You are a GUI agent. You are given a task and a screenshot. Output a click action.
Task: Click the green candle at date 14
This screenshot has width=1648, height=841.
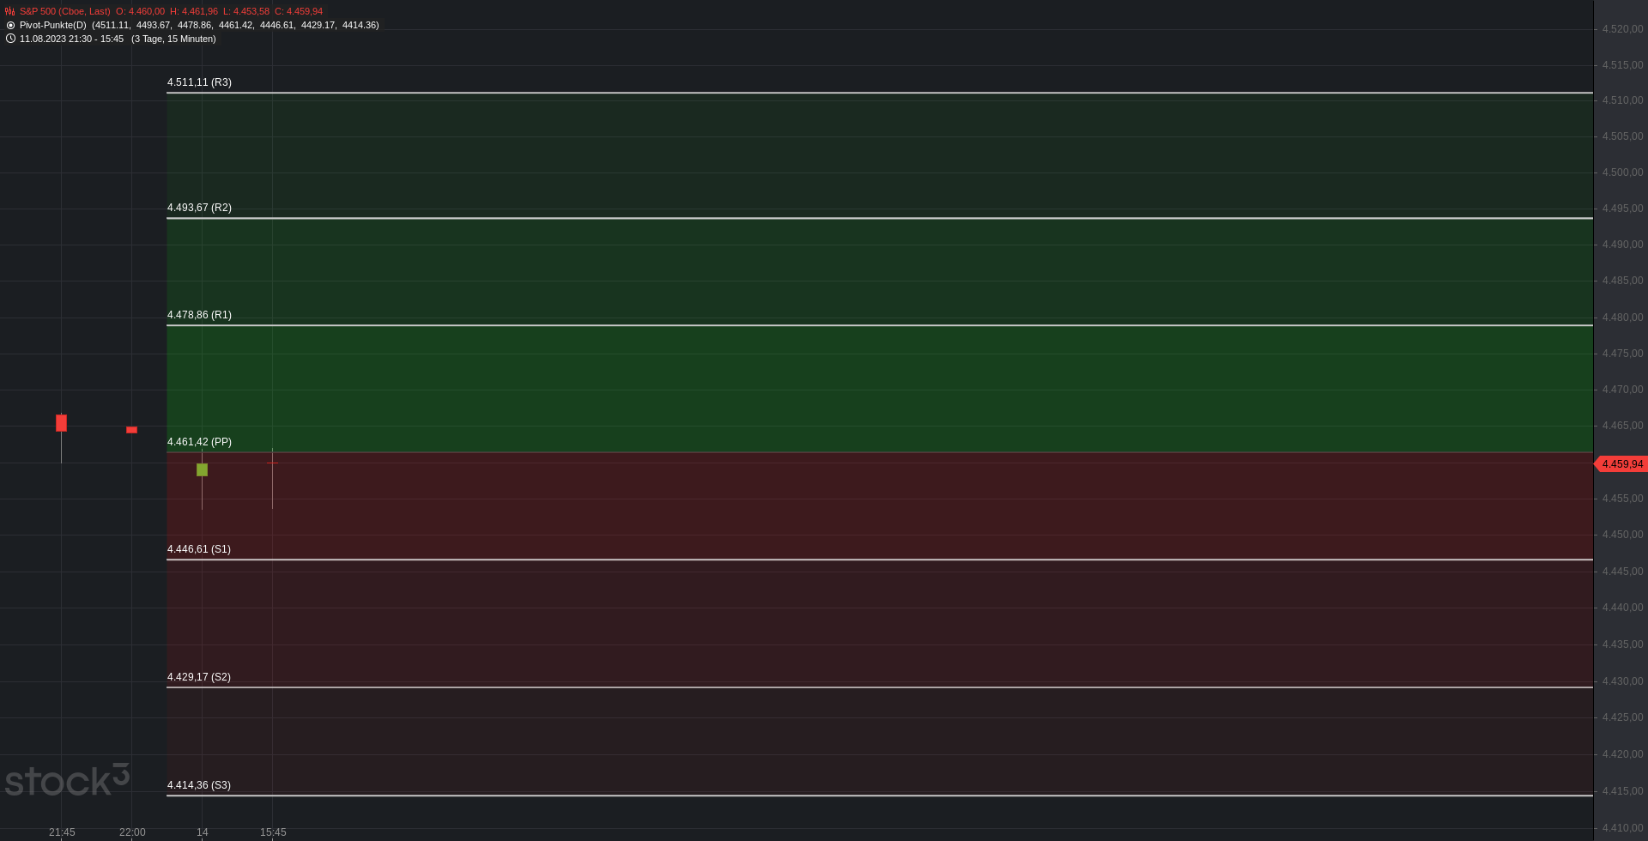pos(202,469)
